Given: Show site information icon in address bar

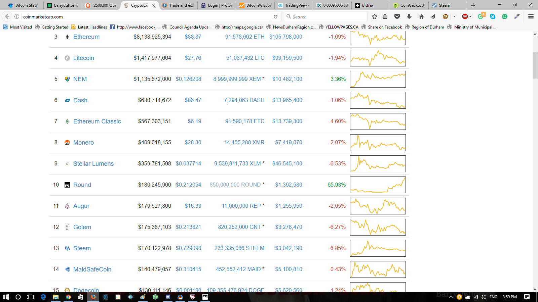Looking at the screenshot, I should click(x=17, y=16).
